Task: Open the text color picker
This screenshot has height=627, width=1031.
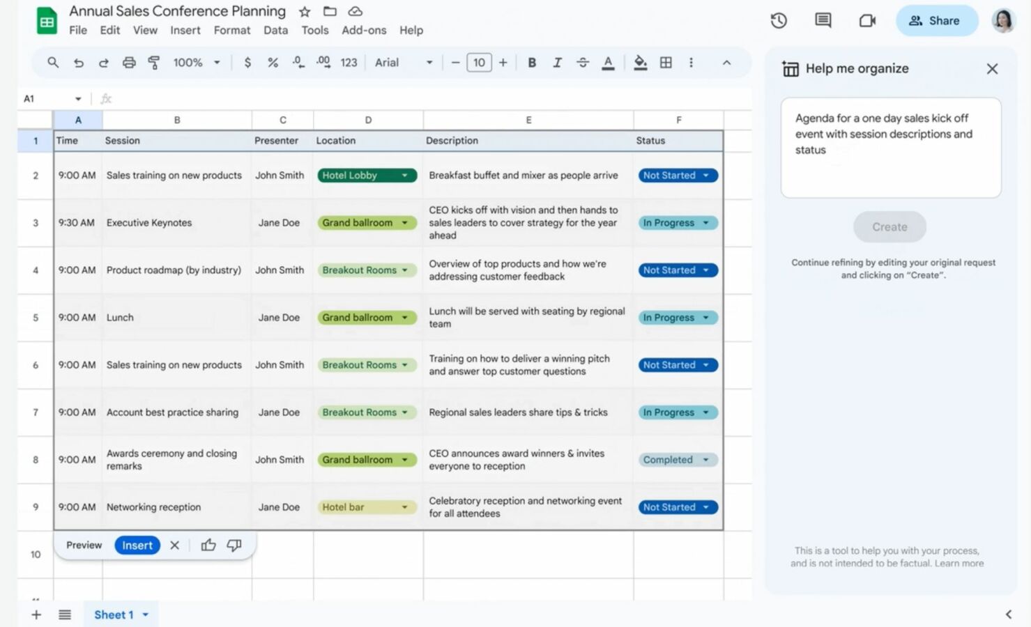Action: pyautogui.click(x=608, y=63)
